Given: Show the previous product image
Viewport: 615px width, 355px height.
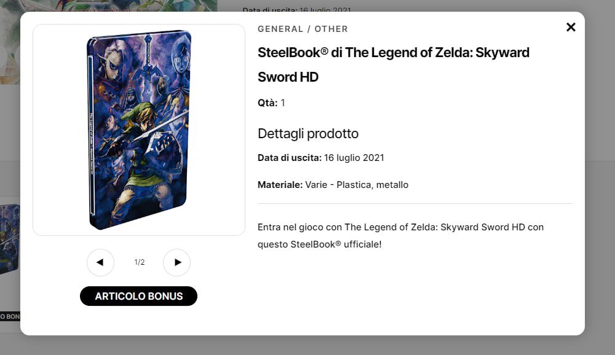Looking at the screenshot, I should (x=100, y=262).
